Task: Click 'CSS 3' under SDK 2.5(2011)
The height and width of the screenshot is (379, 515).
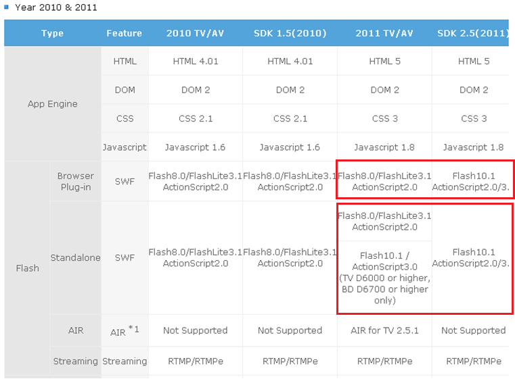Action: 474,118
